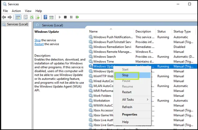The width and height of the screenshot is (198, 130).
Task: Open the Action menu
Action: tap(16, 11)
